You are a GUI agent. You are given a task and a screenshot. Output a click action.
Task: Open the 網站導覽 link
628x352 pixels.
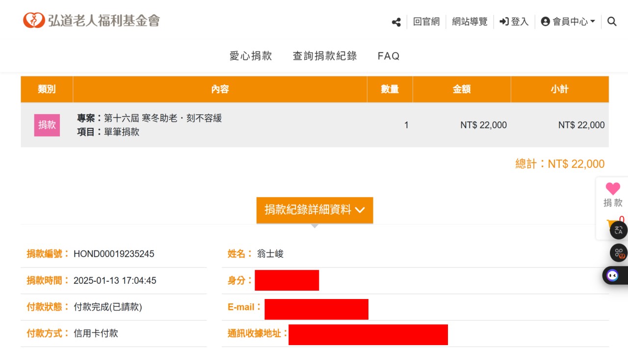pyautogui.click(x=469, y=22)
